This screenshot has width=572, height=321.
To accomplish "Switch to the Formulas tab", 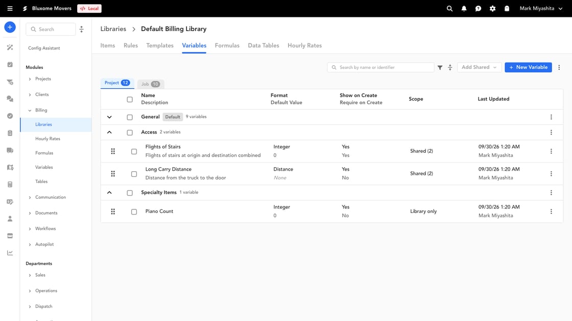I will (x=227, y=45).
